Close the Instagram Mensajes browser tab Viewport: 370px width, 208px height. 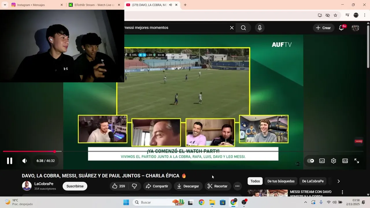pos(62,5)
